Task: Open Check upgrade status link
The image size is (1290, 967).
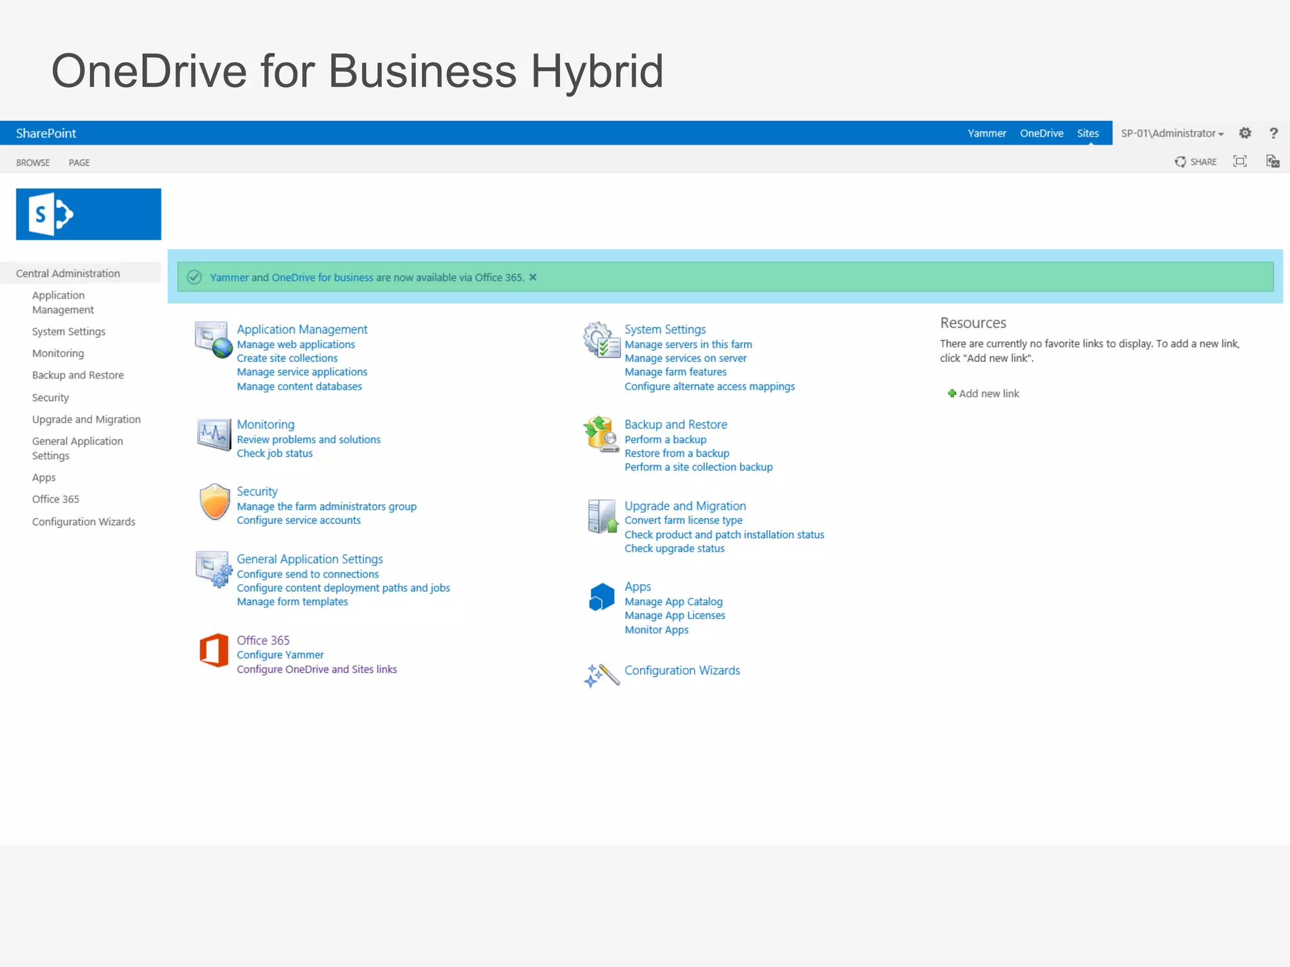Action: click(x=675, y=548)
